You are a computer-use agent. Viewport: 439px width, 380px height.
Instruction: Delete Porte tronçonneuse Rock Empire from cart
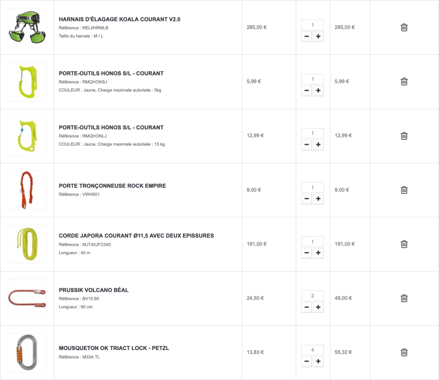pyautogui.click(x=404, y=190)
